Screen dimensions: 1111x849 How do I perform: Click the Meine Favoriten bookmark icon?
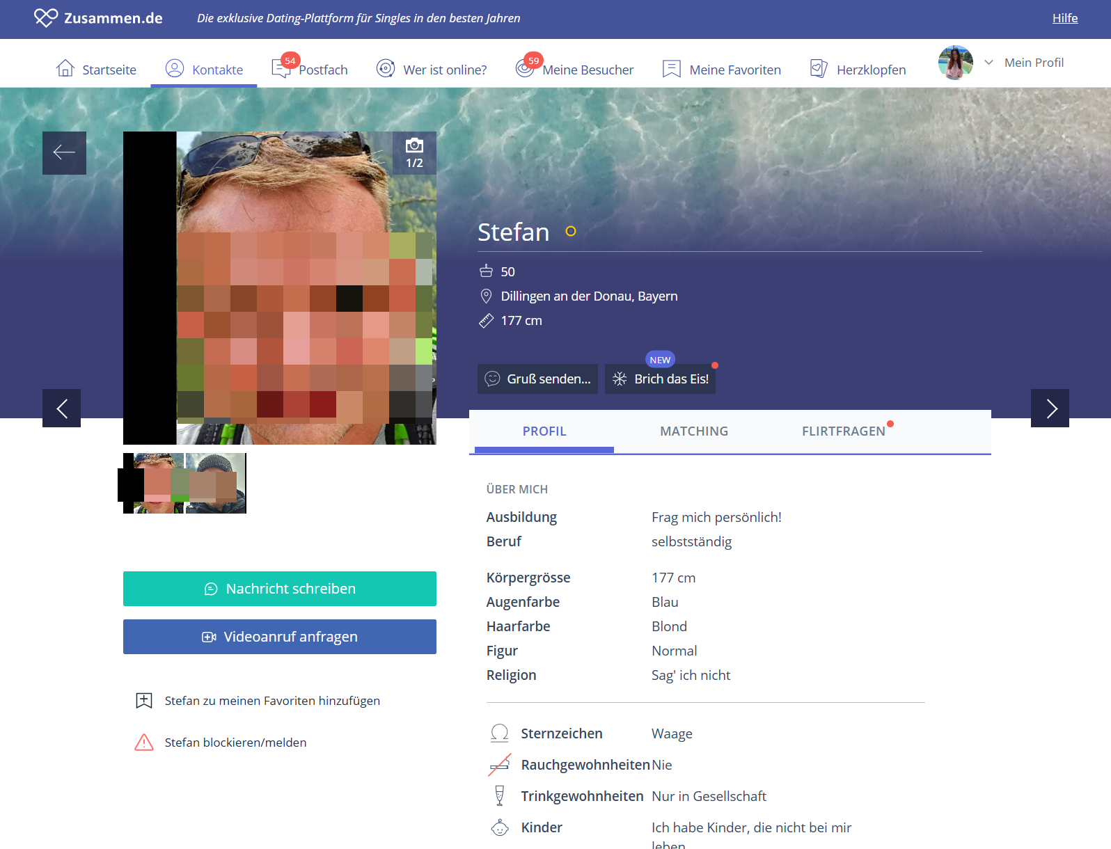pyautogui.click(x=672, y=68)
